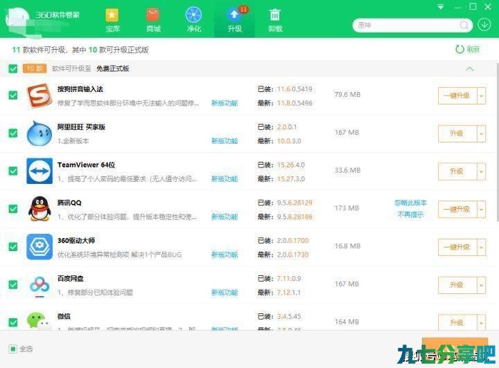Click the 百度网盘 app icon
The width and height of the screenshot is (499, 368).
[40, 285]
